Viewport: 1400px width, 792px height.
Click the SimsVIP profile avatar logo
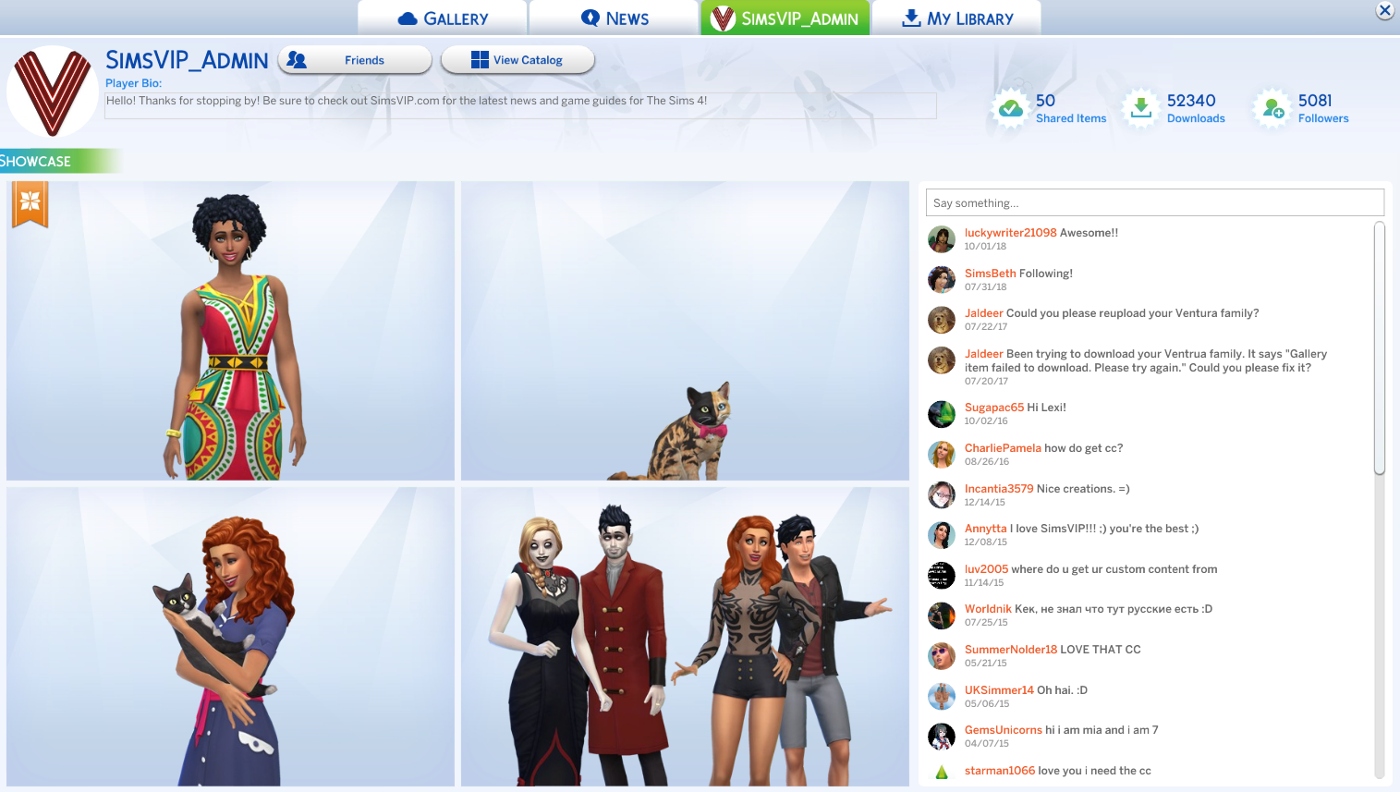(53, 91)
